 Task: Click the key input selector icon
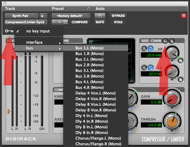click(9, 31)
